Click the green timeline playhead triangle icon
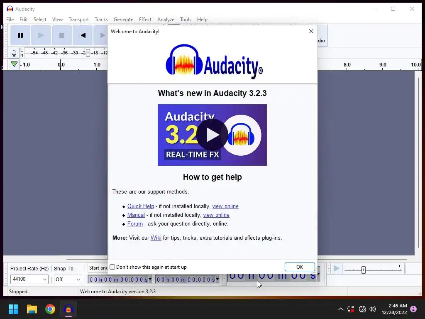The height and width of the screenshot is (319, 425). [x=15, y=64]
